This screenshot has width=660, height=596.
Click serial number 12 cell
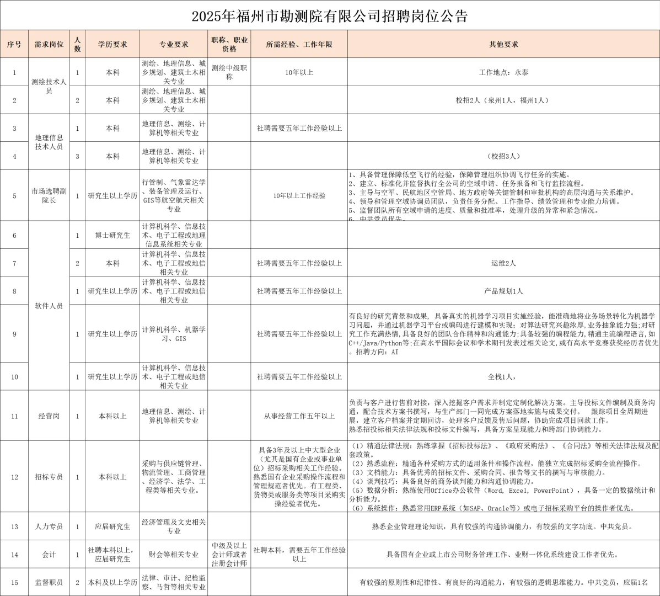pyautogui.click(x=14, y=477)
